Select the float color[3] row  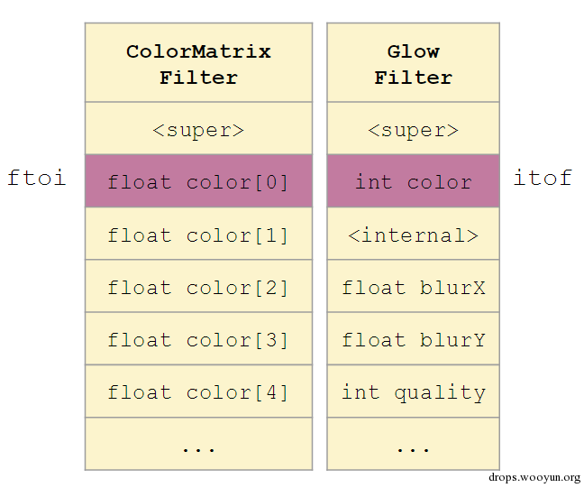point(198,339)
